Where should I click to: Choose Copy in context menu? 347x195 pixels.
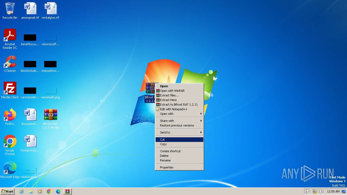(x=179, y=144)
